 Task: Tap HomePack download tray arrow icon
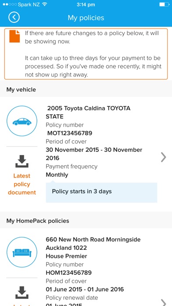(x=22, y=292)
